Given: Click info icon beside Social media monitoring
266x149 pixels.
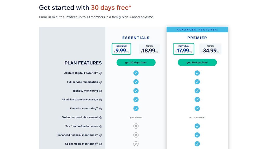Looking at the screenshot, I should (101, 144).
